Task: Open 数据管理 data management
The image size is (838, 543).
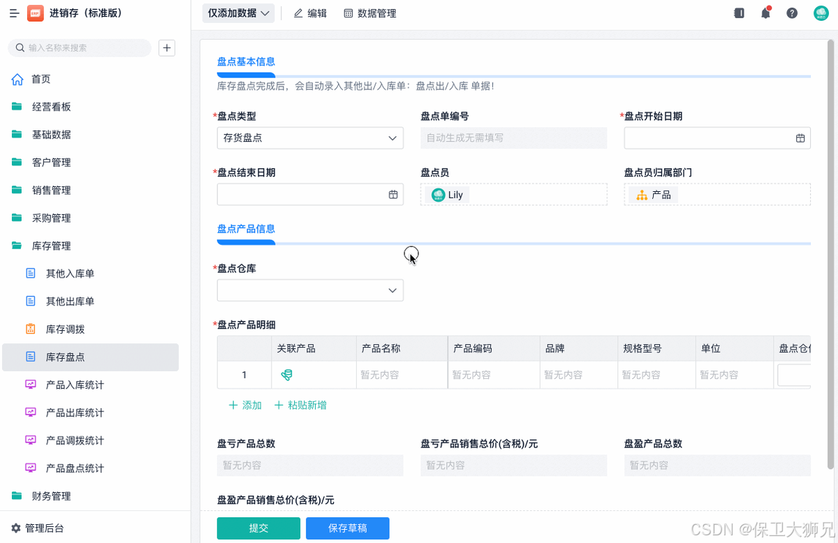Action: coord(370,13)
